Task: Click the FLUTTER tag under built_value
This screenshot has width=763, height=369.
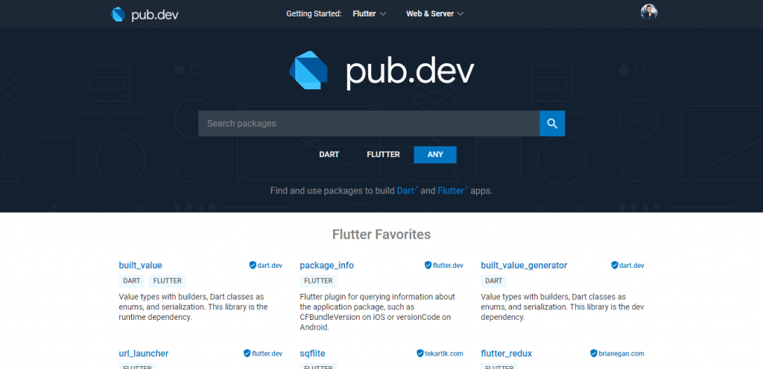Action: [x=168, y=280]
